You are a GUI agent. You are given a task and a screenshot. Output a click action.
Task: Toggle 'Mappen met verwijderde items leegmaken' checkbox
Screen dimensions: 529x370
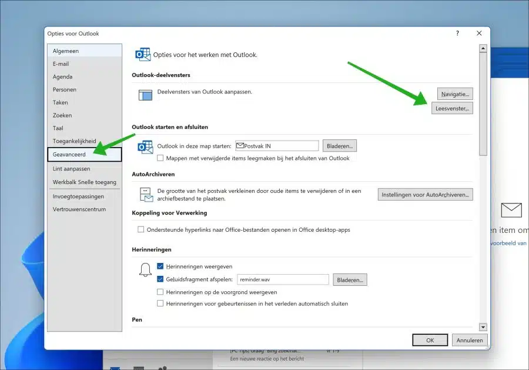pos(160,158)
